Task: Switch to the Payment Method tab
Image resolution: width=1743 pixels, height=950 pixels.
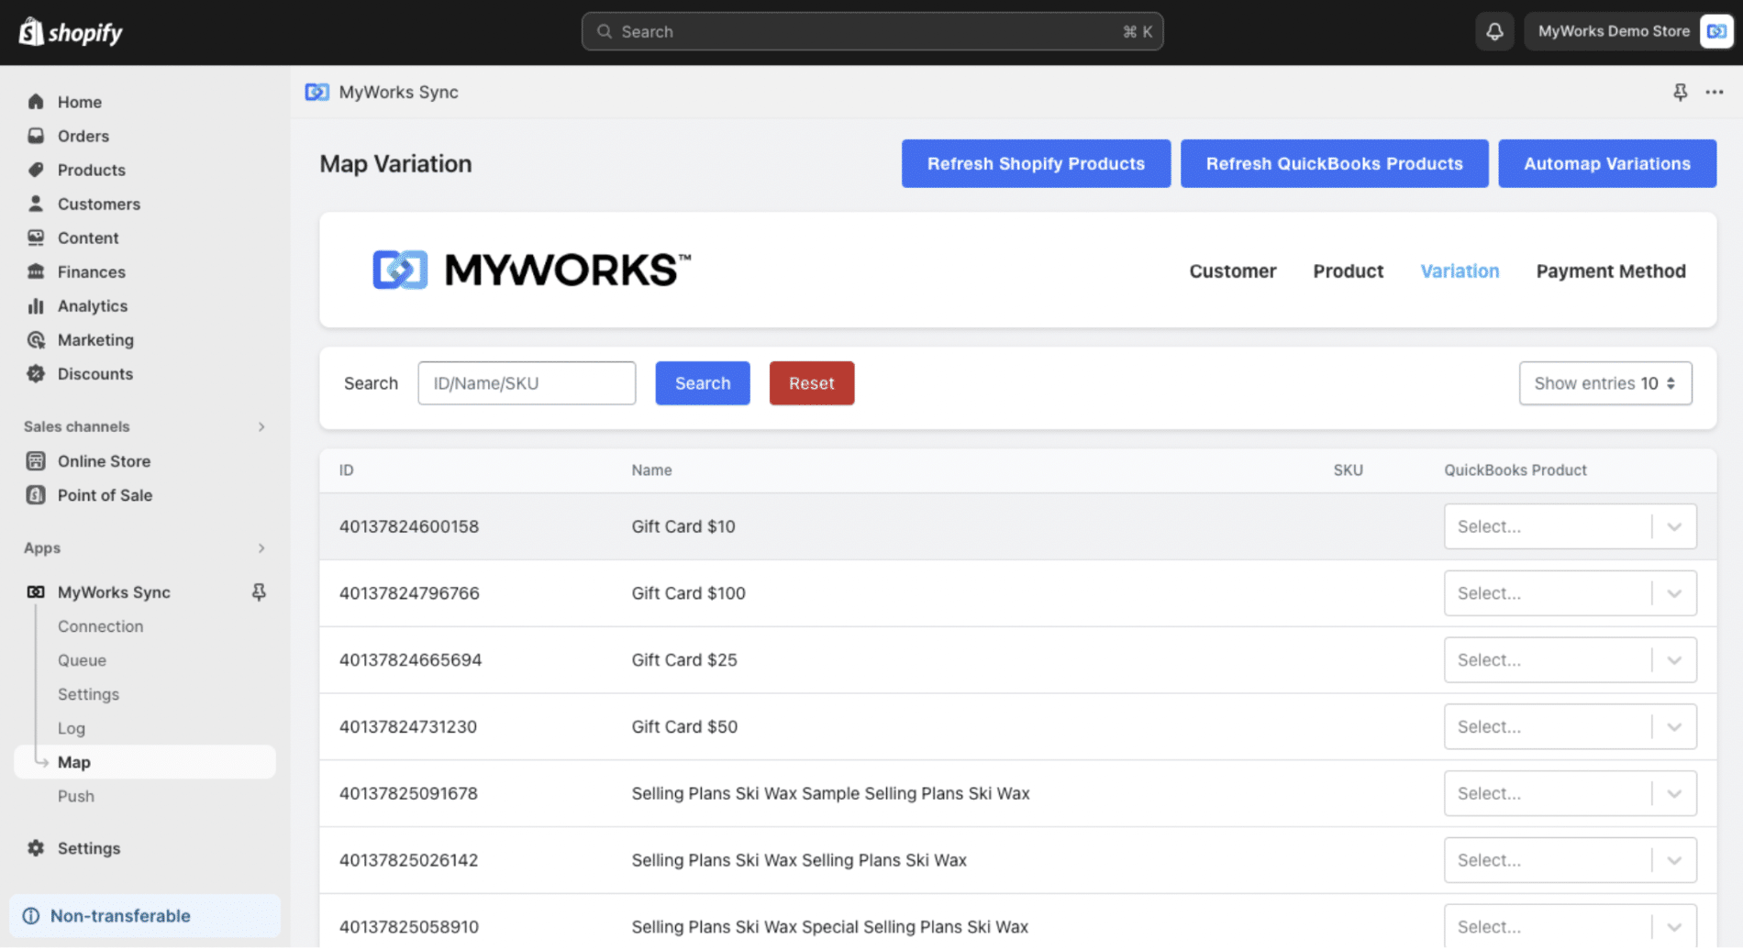Action: tap(1611, 271)
